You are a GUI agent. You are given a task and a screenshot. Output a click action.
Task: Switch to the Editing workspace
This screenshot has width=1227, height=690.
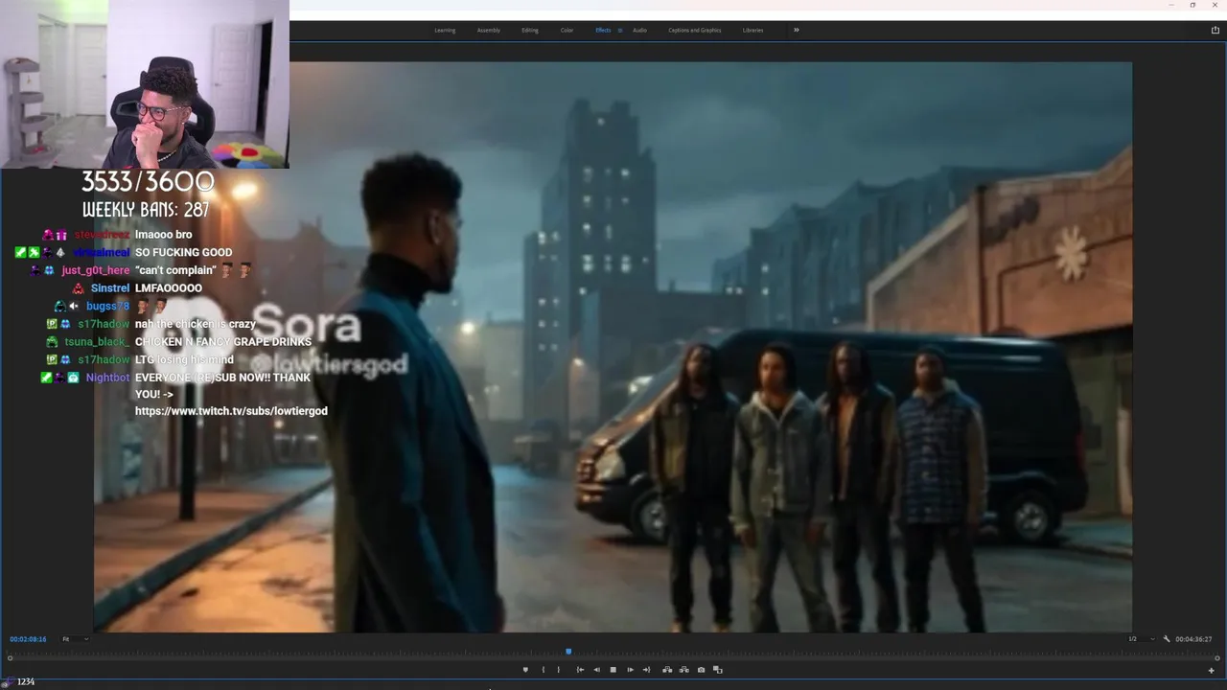click(530, 30)
